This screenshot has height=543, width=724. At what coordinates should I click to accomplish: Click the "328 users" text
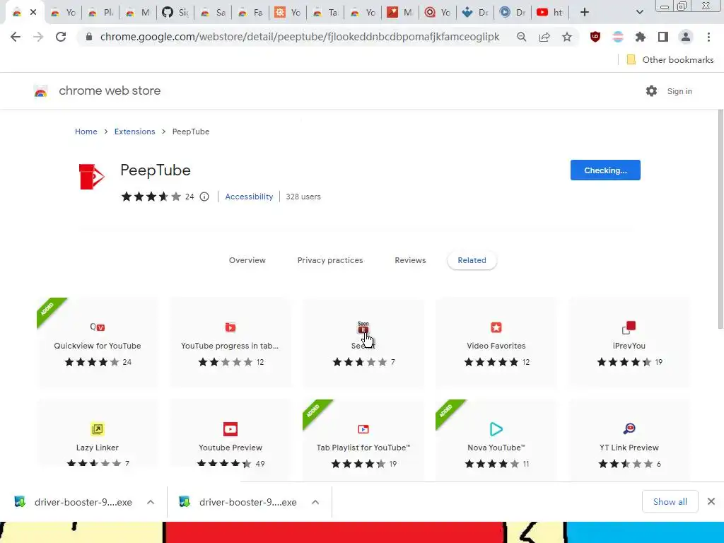coord(303,197)
